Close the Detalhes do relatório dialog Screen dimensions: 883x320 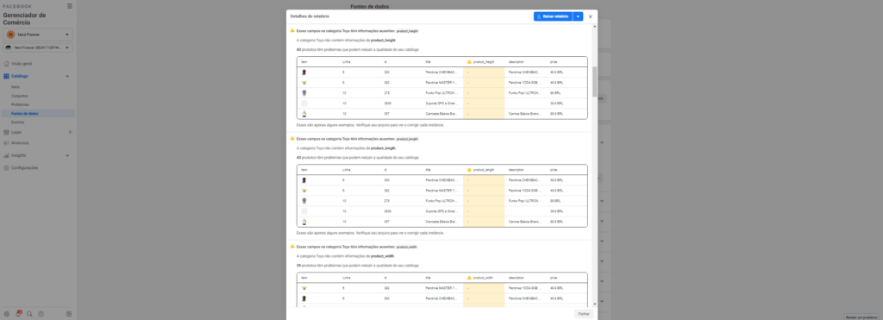590,17
